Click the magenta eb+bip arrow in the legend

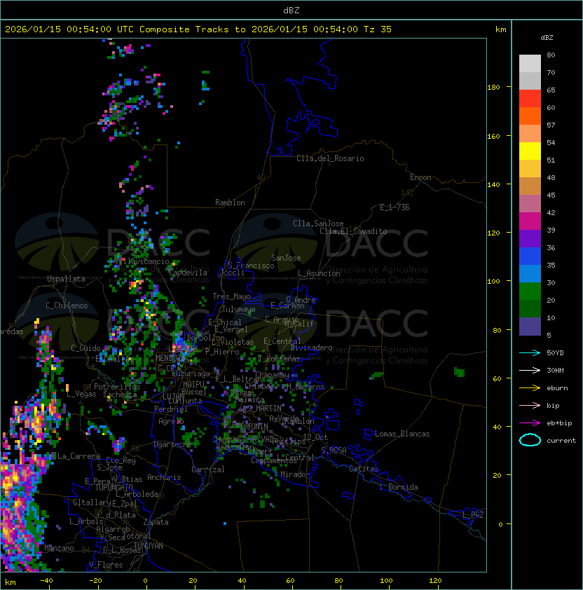click(530, 423)
